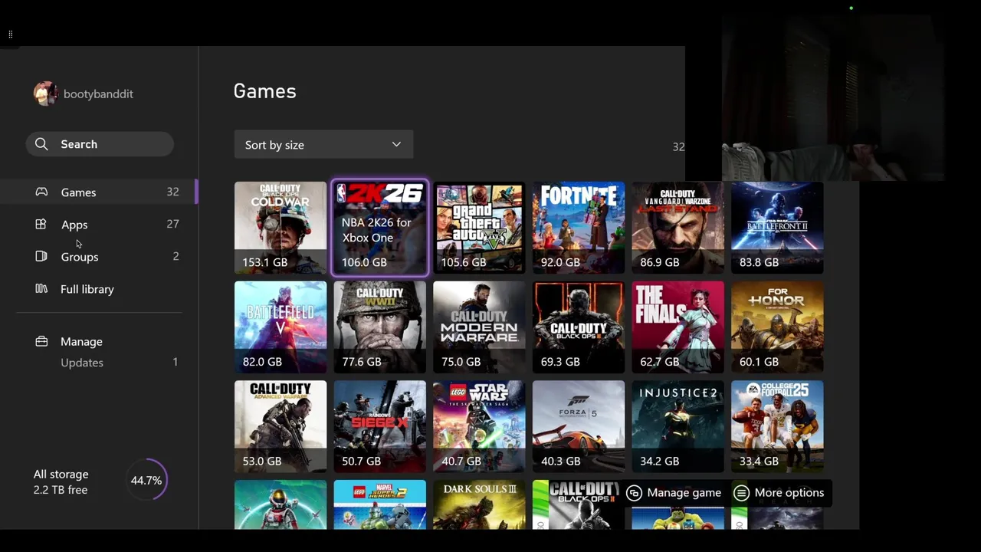Click the Groups sidebar icon
Image resolution: width=981 pixels, height=552 pixels.
(41, 257)
